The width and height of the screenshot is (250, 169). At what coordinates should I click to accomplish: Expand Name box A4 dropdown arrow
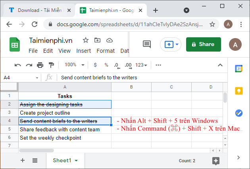[x=37, y=78]
